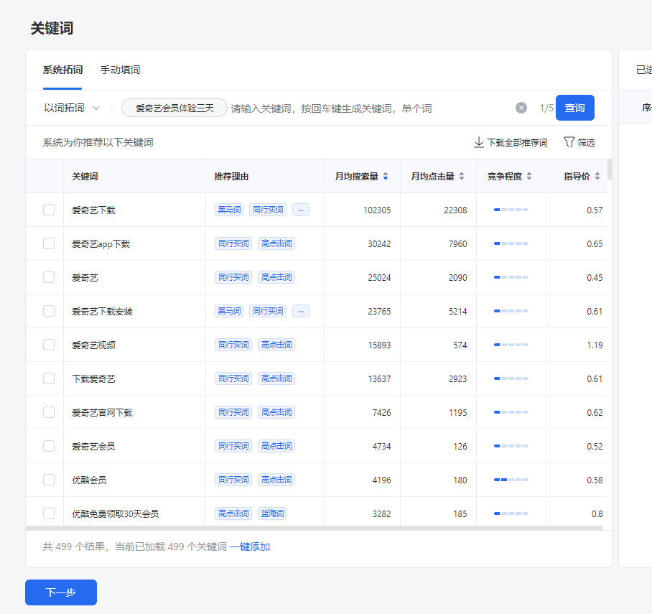Select the 下载爱奇艺 checkbox

pos(49,378)
